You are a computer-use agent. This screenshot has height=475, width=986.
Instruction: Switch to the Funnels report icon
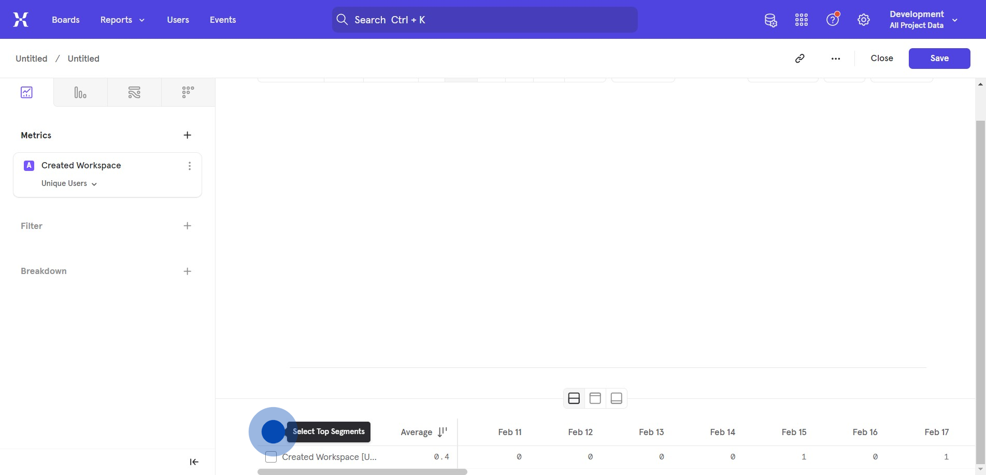pyautogui.click(x=80, y=93)
